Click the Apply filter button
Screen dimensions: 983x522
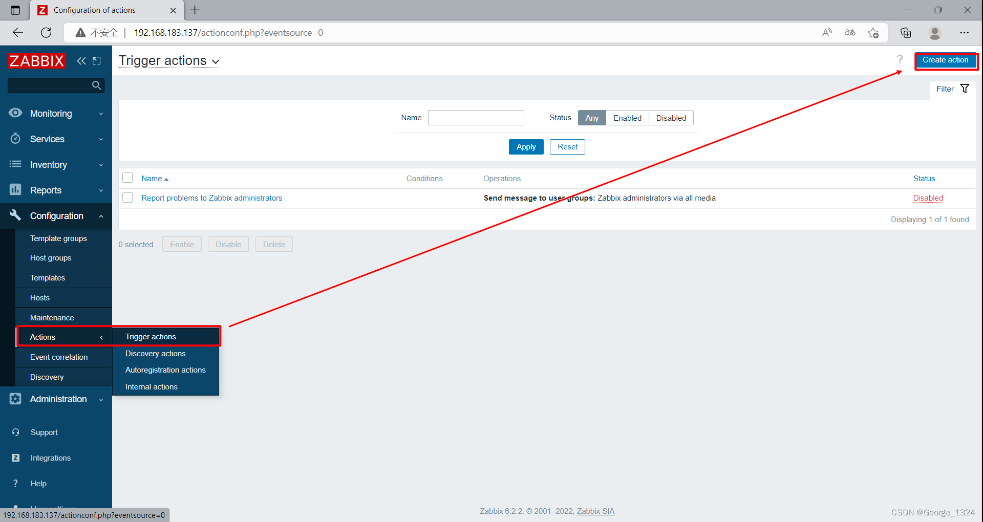(526, 147)
